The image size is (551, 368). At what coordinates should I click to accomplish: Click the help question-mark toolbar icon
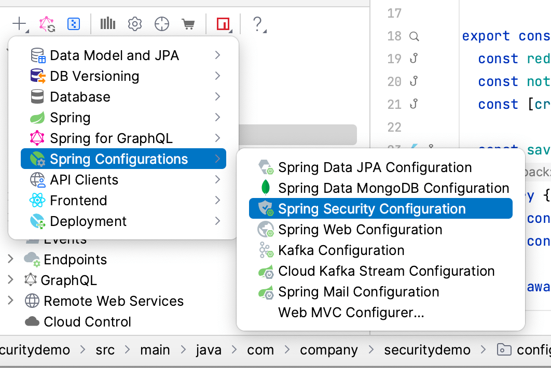258,23
